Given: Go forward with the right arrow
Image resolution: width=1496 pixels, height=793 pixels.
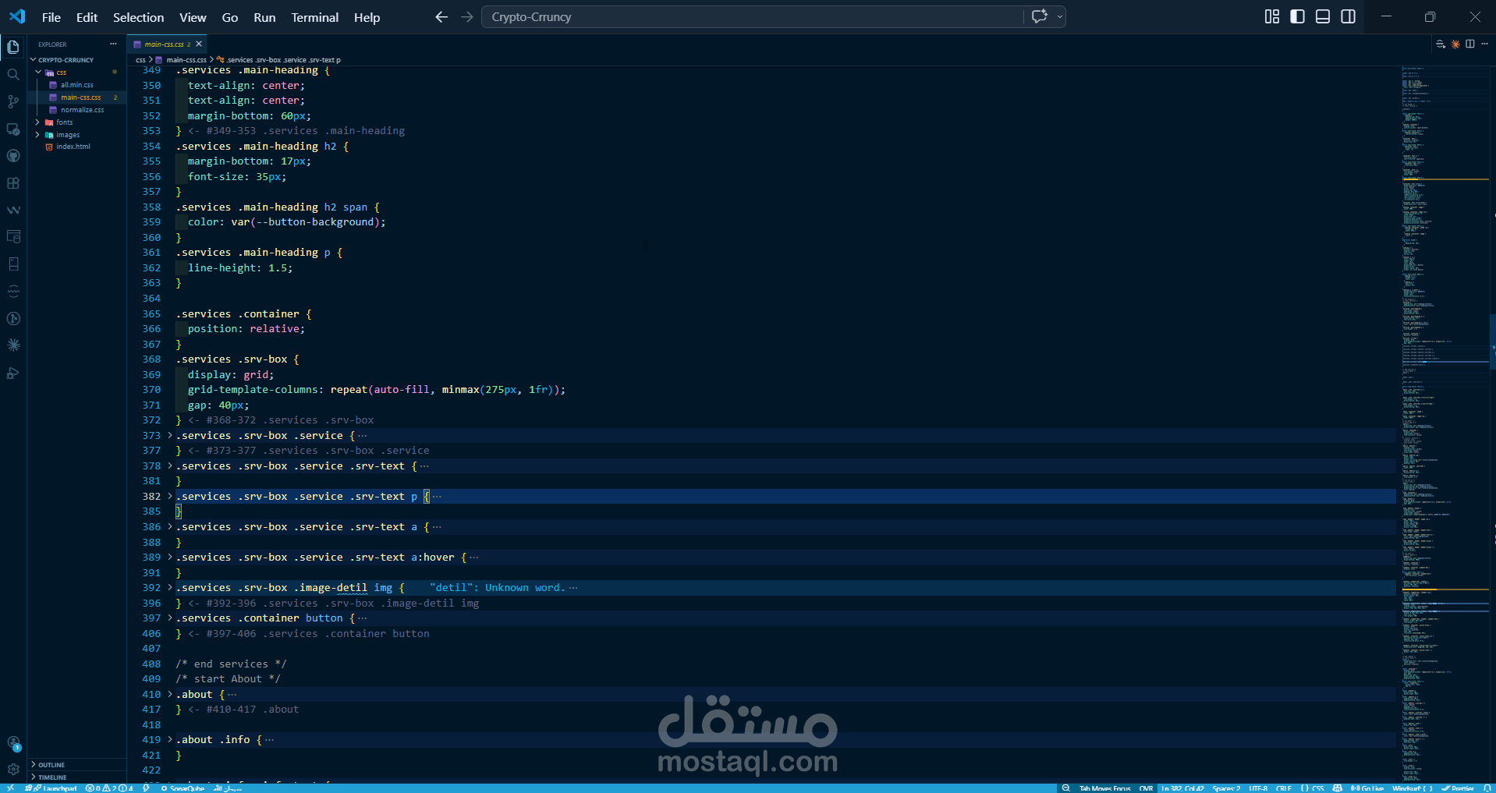Looking at the screenshot, I should tap(467, 16).
